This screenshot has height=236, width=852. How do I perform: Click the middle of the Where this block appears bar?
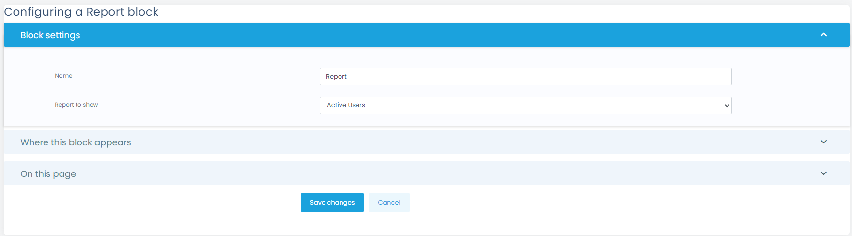(426, 142)
